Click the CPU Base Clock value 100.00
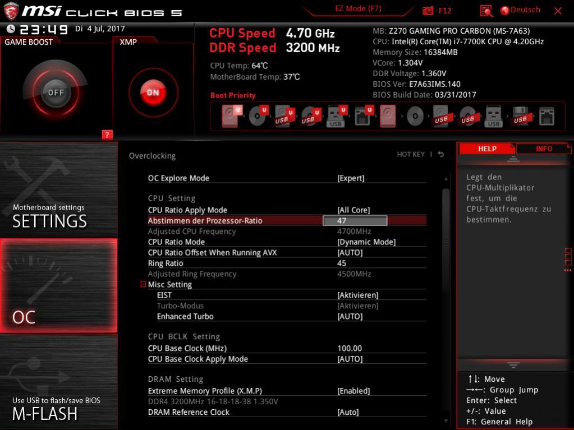The image size is (574, 430). point(350,348)
